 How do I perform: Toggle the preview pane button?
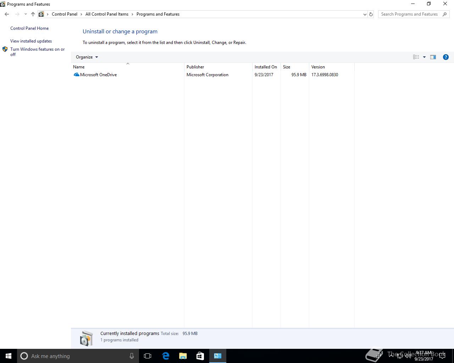tap(433, 57)
